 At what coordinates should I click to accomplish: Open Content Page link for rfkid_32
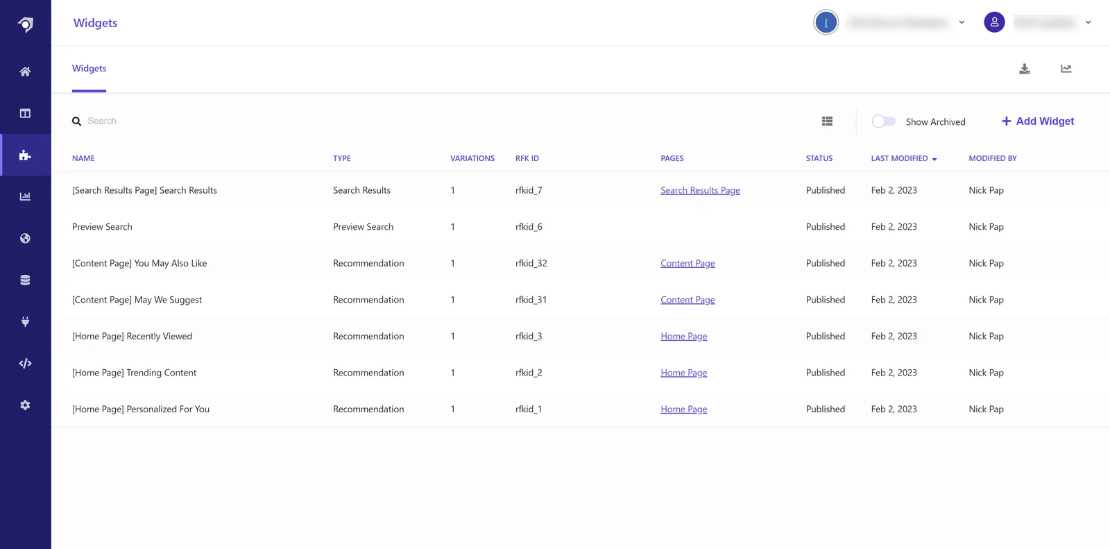click(x=688, y=263)
